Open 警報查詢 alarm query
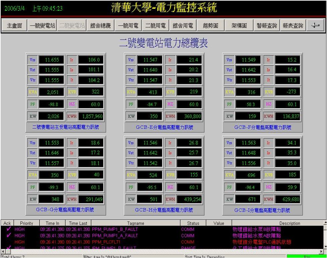The image size is (327, 258). pos(267,25)
